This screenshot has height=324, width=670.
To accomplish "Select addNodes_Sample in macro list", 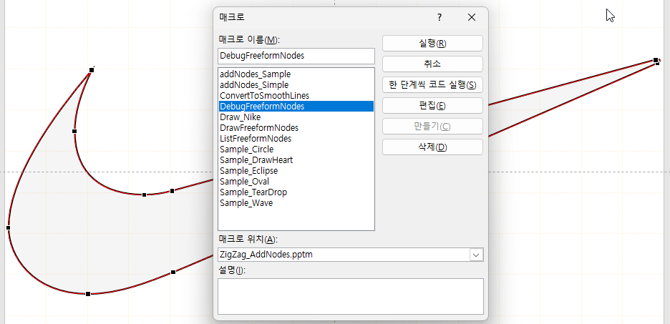I will point(296,74).
